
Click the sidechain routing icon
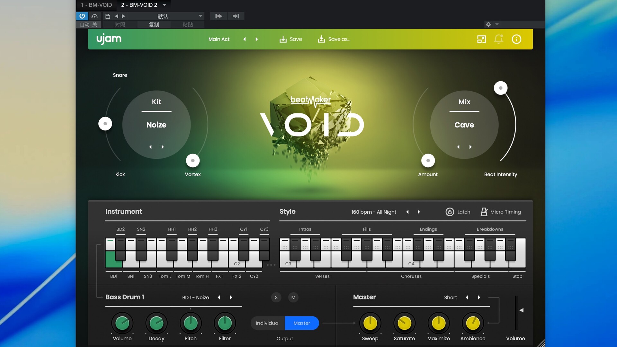94,16
